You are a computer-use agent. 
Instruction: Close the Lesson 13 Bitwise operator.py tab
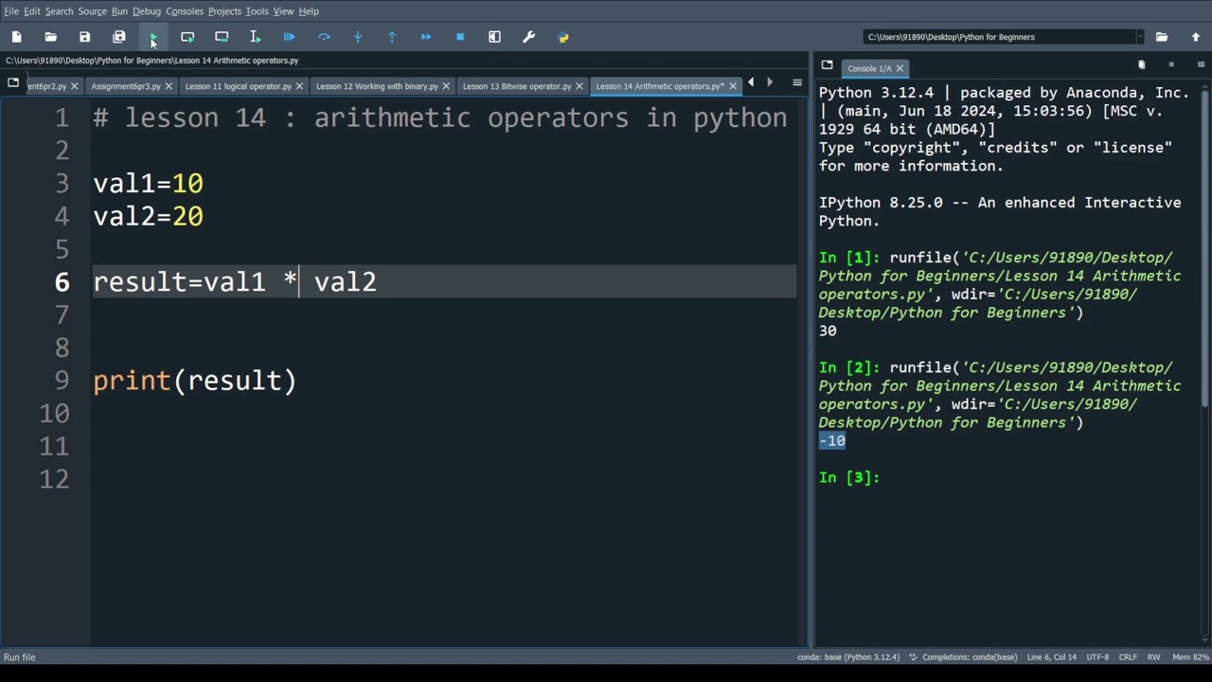579,86
